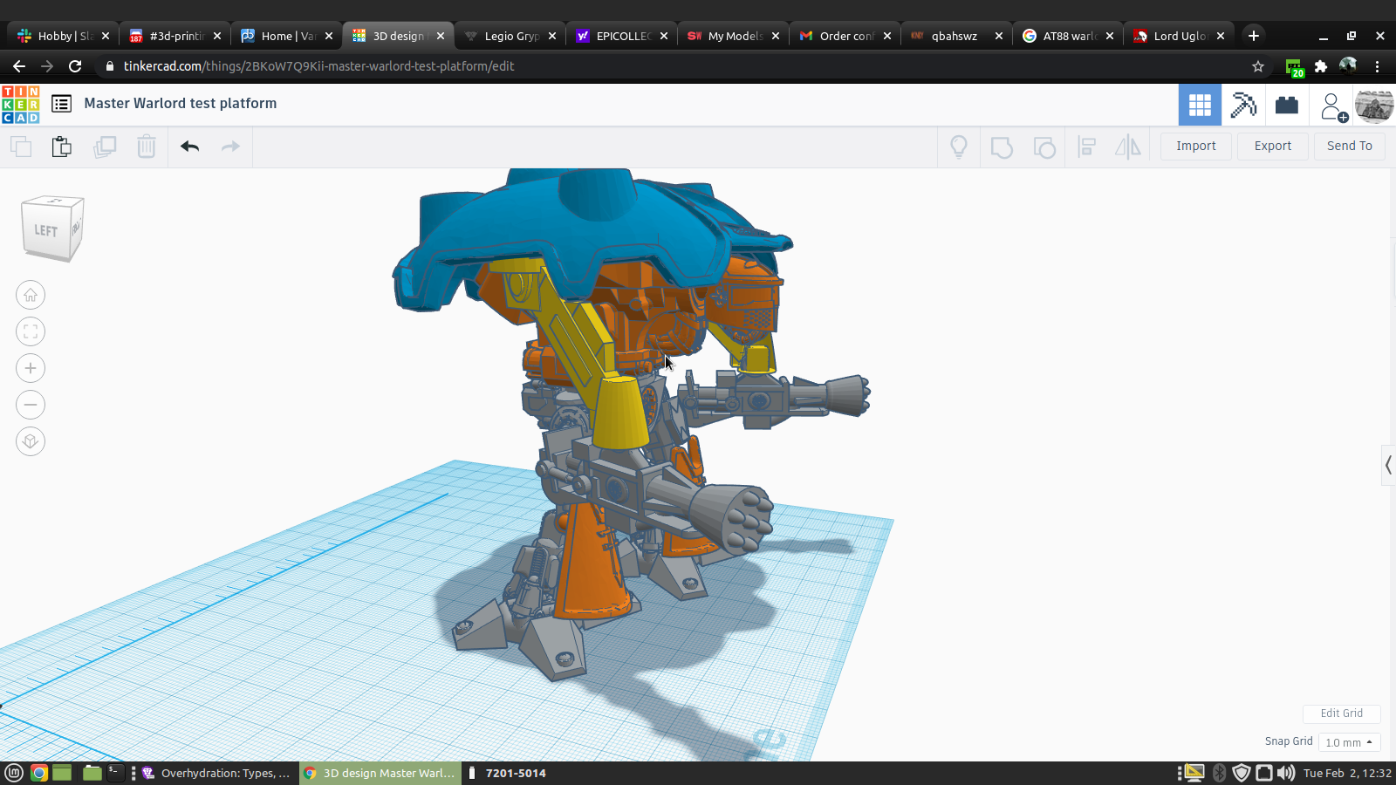Click the Paste clipboard icon
Screen dimensions: 1396x785
click(x=61, y=147)
